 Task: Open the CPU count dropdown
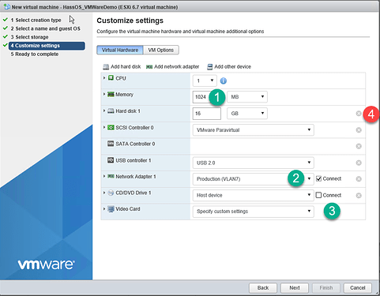pos(205,81)
